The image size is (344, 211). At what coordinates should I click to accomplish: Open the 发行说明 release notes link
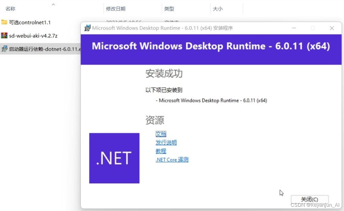pos(166,142)
